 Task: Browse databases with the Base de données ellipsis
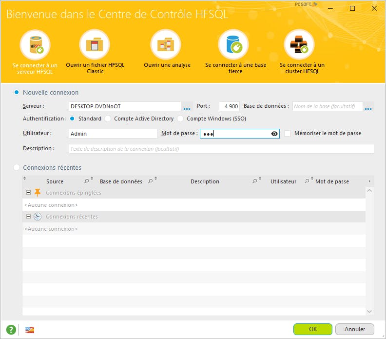point(368,106)
